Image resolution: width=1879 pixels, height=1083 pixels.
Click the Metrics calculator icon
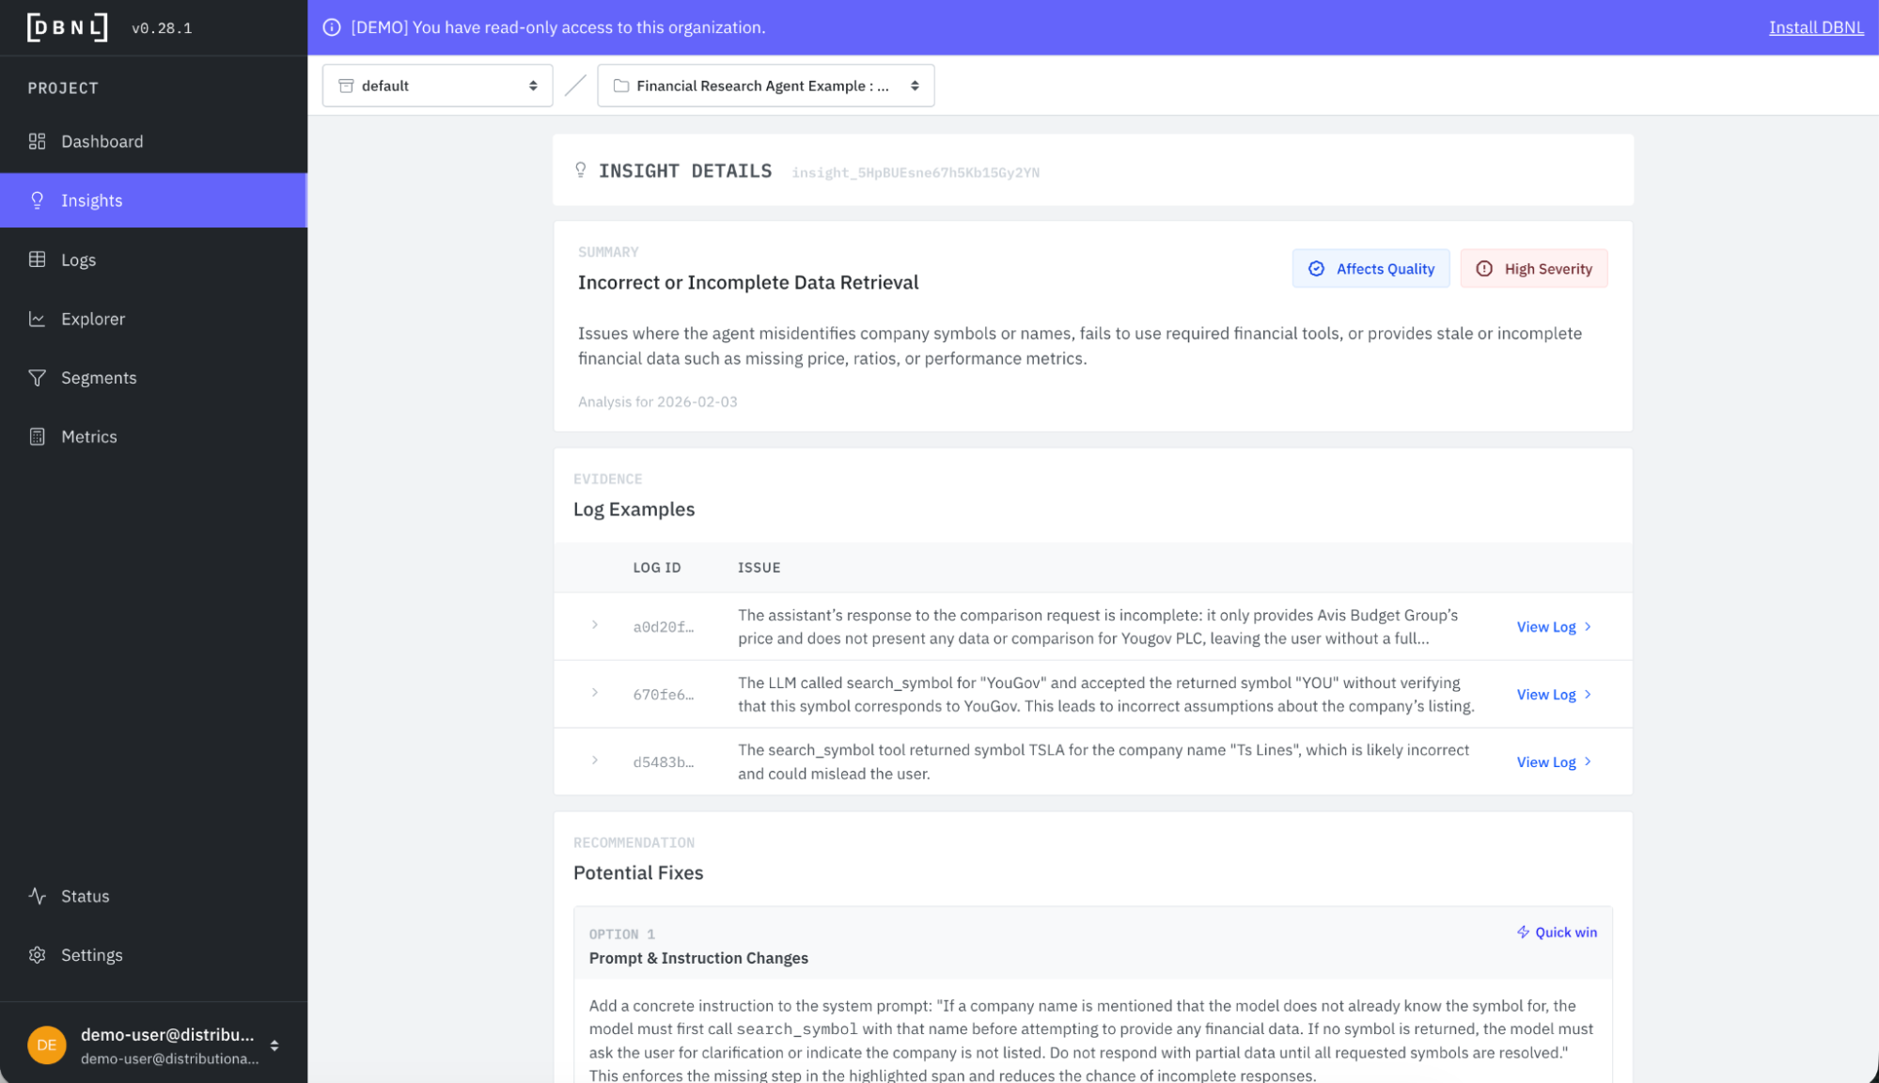click(x=38, y=436)
